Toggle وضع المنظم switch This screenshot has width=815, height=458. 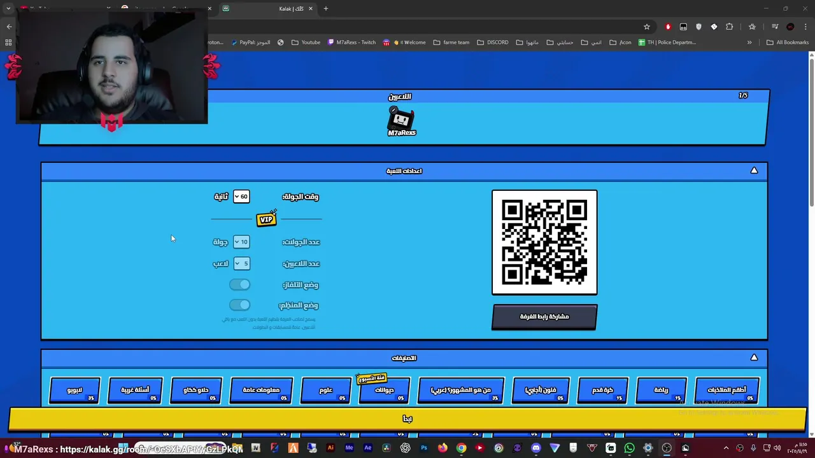coord(240,305)
